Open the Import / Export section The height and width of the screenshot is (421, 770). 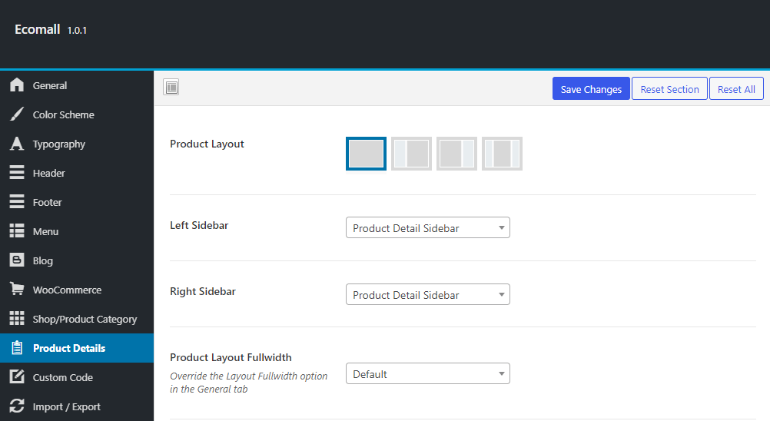click(x=77, y=406)
